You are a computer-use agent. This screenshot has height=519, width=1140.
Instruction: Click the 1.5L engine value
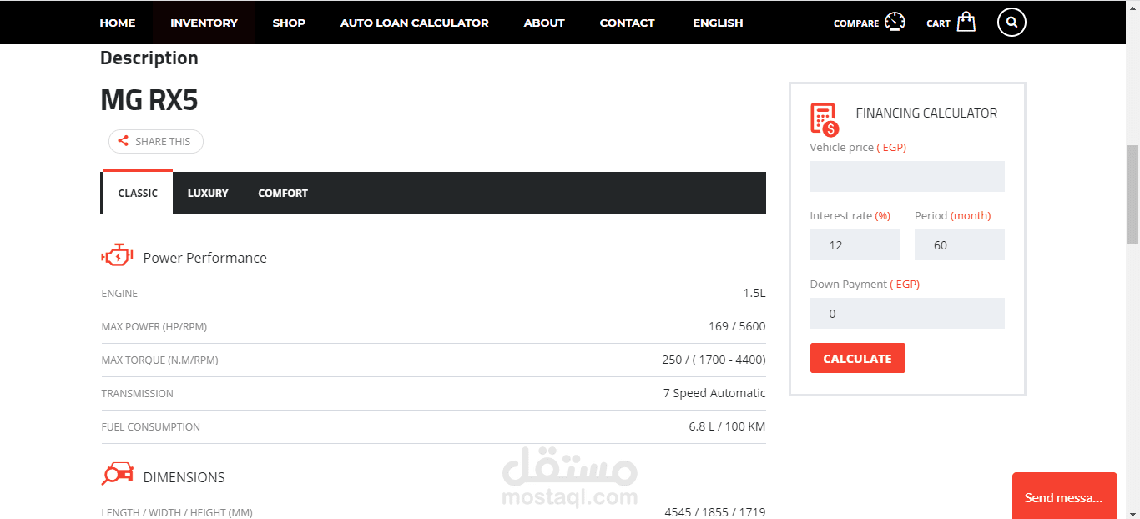point(754,293)
